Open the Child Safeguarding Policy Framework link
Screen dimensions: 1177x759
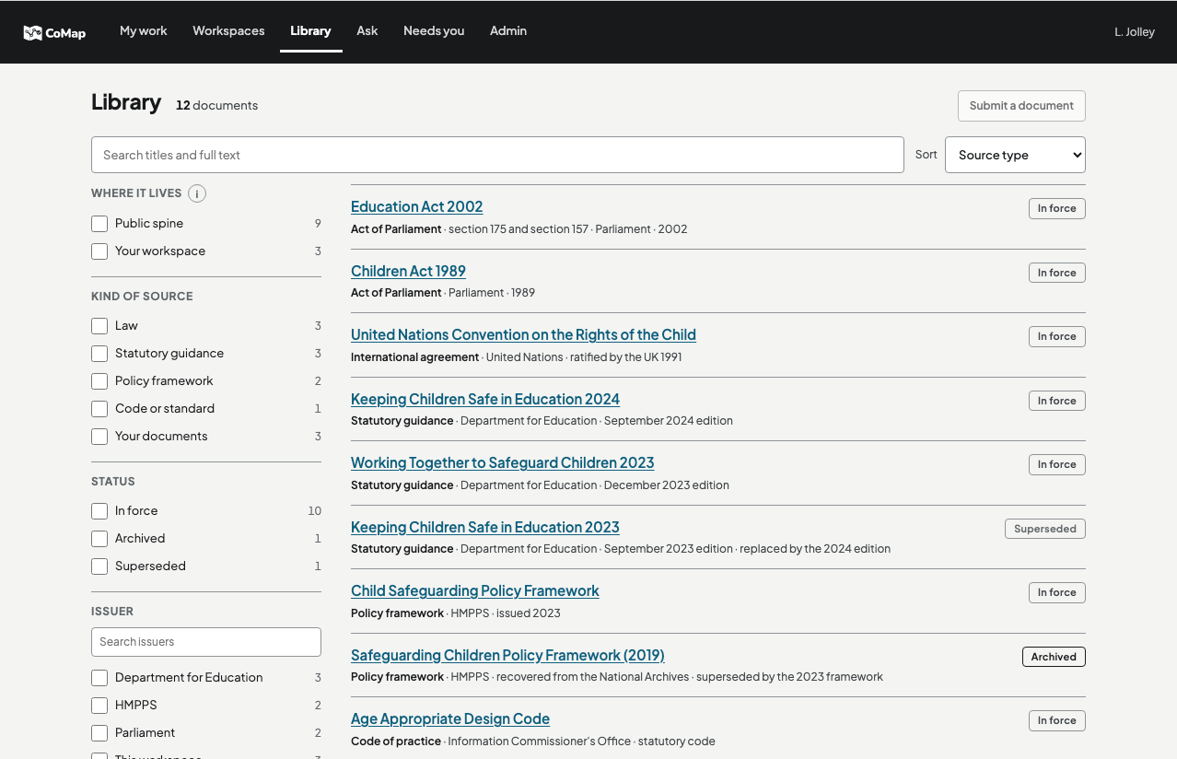pos(475,591)
